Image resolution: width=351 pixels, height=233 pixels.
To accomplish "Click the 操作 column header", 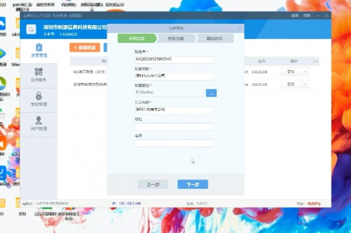I will tap(294, 61).
